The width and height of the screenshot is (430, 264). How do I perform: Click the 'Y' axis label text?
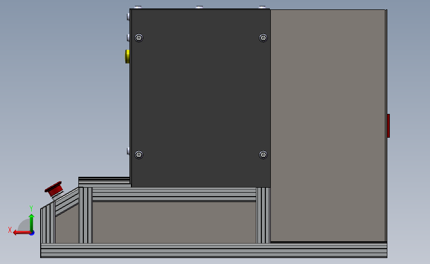[31, 209]
